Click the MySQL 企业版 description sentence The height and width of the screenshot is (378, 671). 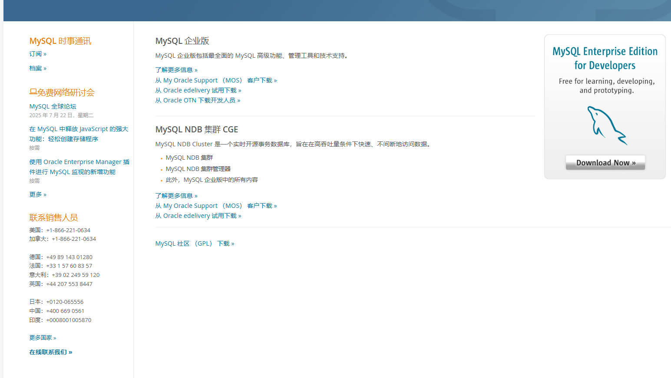click(x=252, y=56)
